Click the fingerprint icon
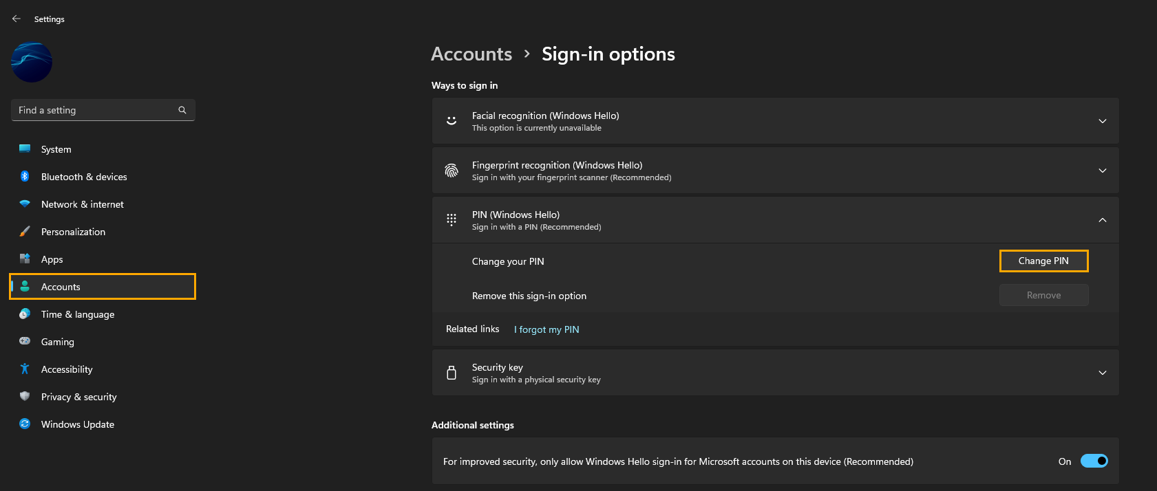This screenshot has height=491, width=1157. tap(452, 171)
